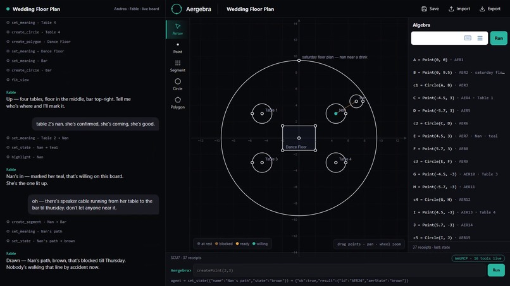Click the 'at rest' legend dot

pyautogui.click(x=199, y=244)
